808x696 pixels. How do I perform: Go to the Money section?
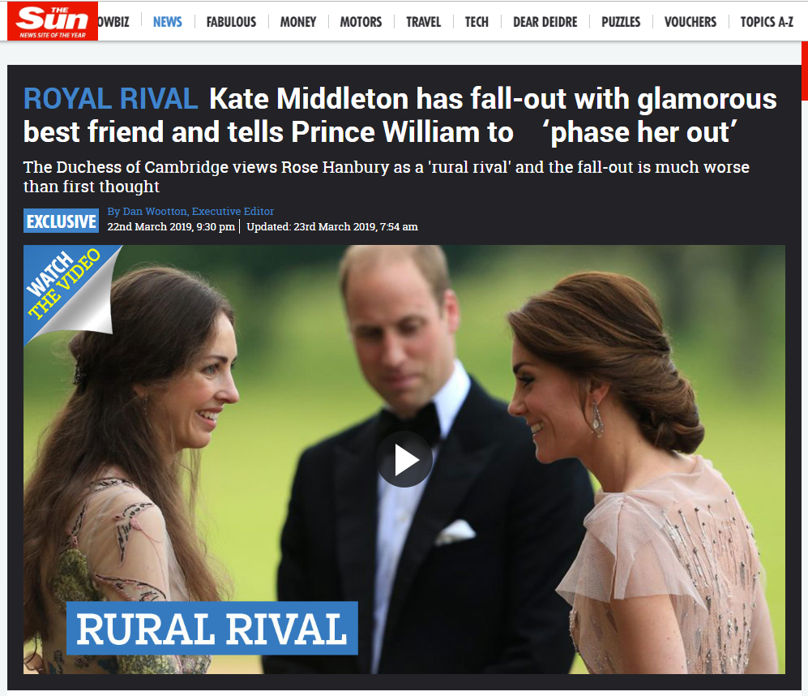pyautogui.click(x=298, y=22)
